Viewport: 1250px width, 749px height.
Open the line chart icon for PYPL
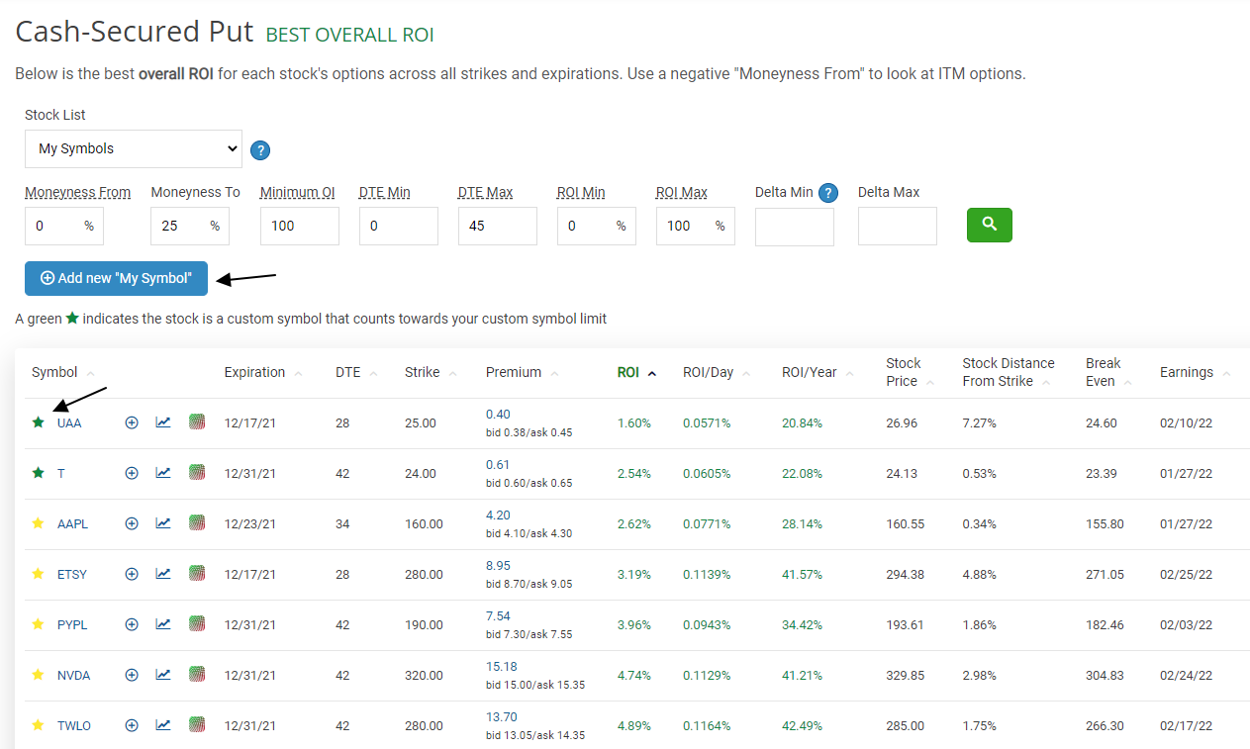(x=163, y=624)
